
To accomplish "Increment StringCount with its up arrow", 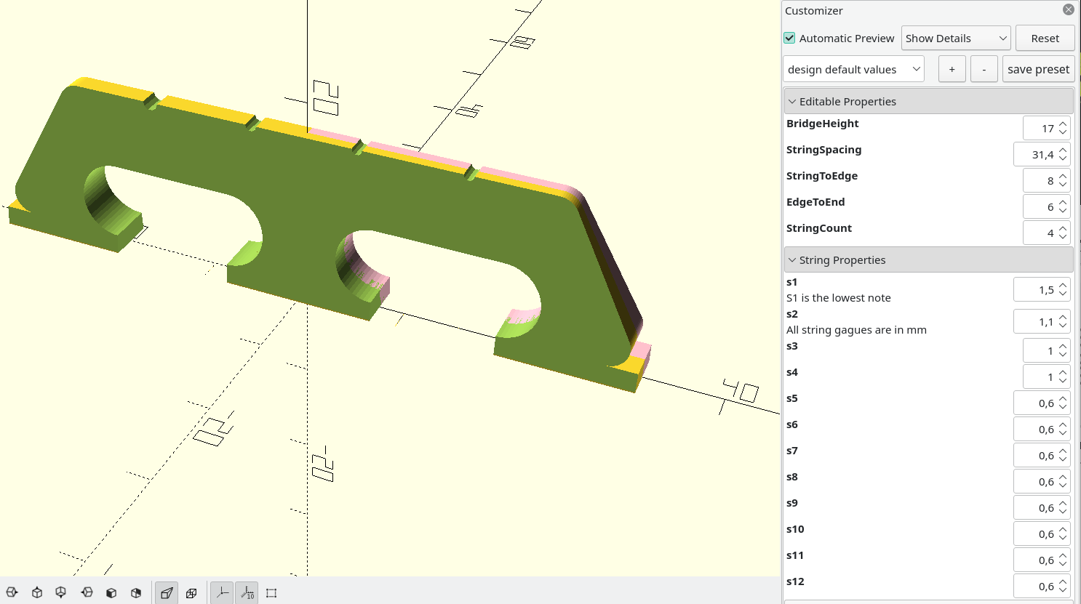I will click(1063, 229).
